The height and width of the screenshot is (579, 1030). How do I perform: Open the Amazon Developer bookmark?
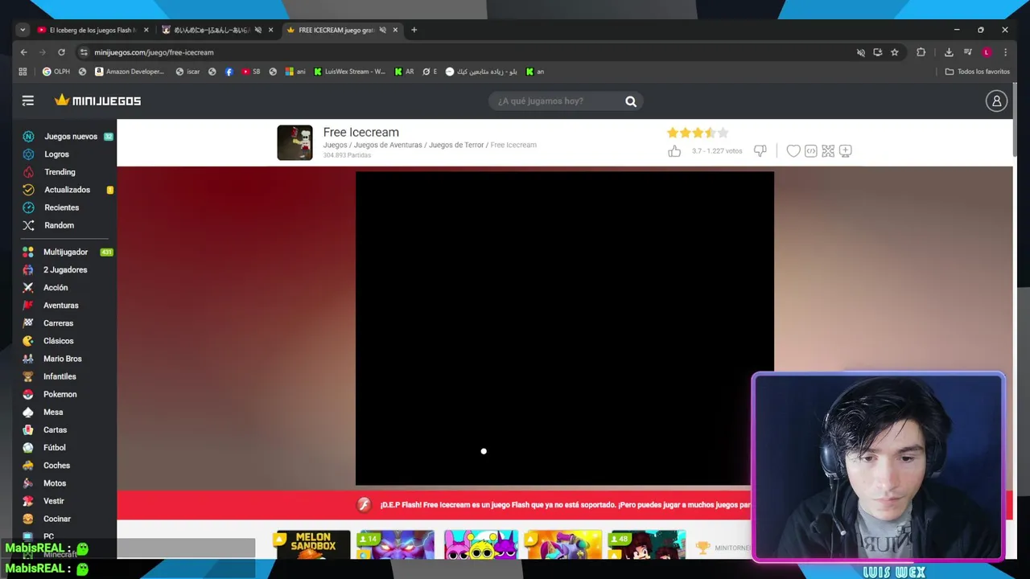tap(130, 72)
